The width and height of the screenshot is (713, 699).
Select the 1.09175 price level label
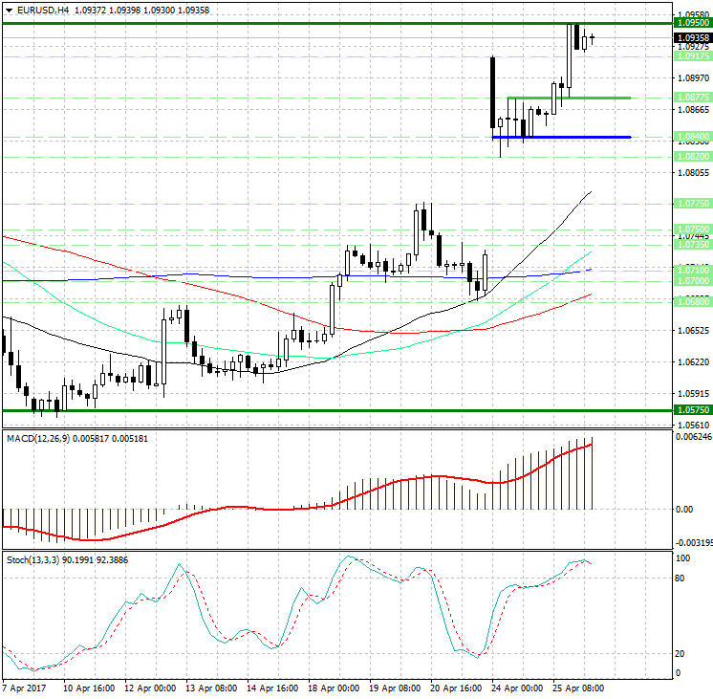(693, 56)
